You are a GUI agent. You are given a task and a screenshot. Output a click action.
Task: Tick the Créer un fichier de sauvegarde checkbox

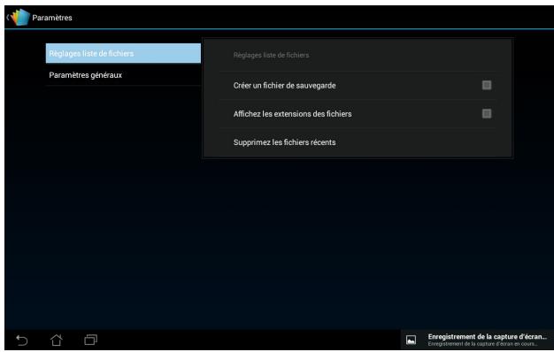(487, 85)
